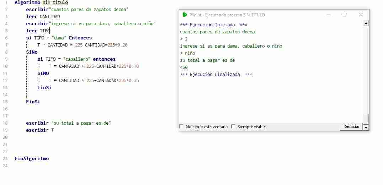Click the console scrollbar down arrow
This screenshot has width=383, height=185.
click(x=366, y=127)
